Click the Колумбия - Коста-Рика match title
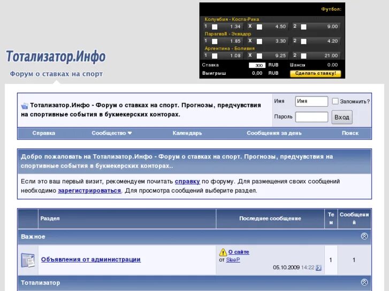This screenshot has width=389, height=291. click(232, 19)
